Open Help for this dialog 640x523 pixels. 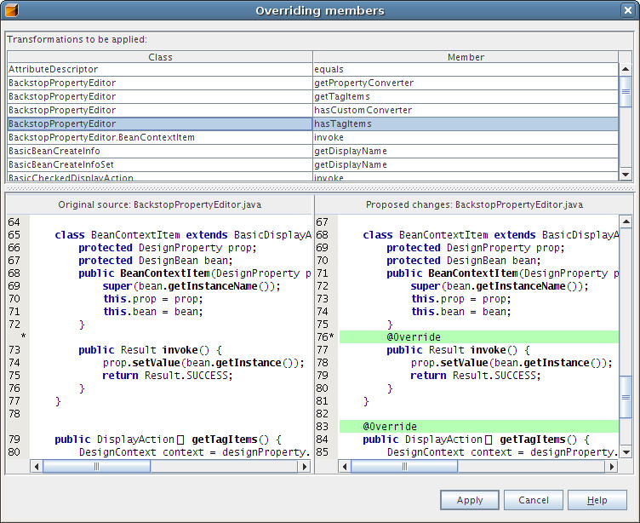[597, 500]
